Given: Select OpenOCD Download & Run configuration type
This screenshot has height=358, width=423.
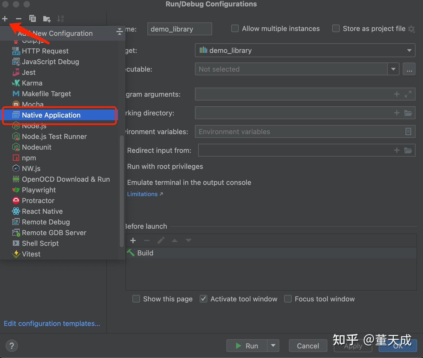Looking at the screenshot, I should tap(59, 179).
